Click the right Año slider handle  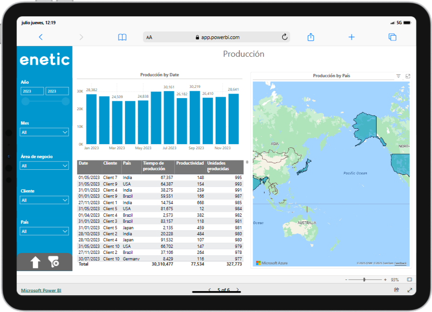coord(66,102)
